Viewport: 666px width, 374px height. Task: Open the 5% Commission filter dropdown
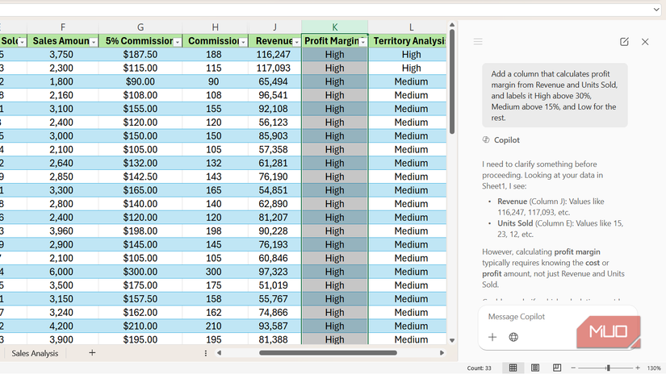tap(178, 42)
